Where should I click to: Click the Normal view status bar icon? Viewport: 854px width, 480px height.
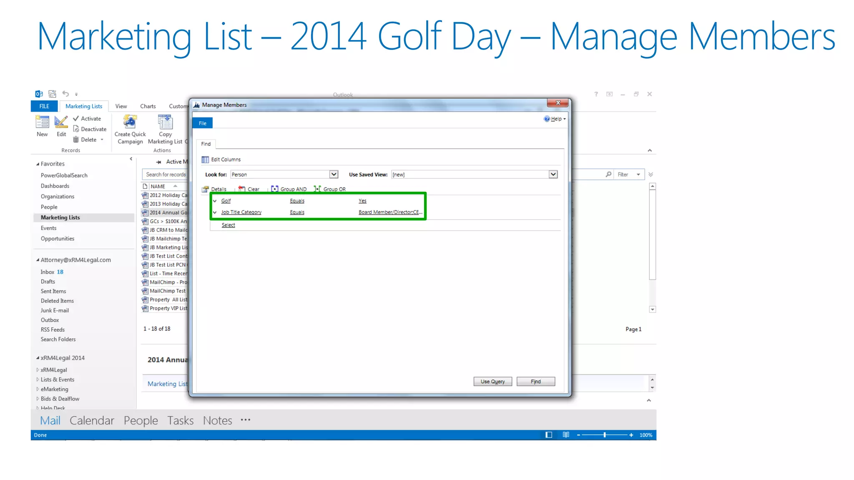point(549,435)
